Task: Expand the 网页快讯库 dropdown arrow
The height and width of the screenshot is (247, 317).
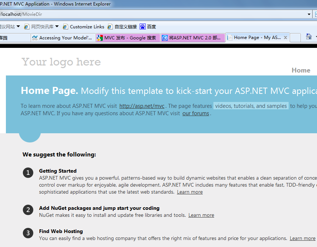Action: [57, 27]
